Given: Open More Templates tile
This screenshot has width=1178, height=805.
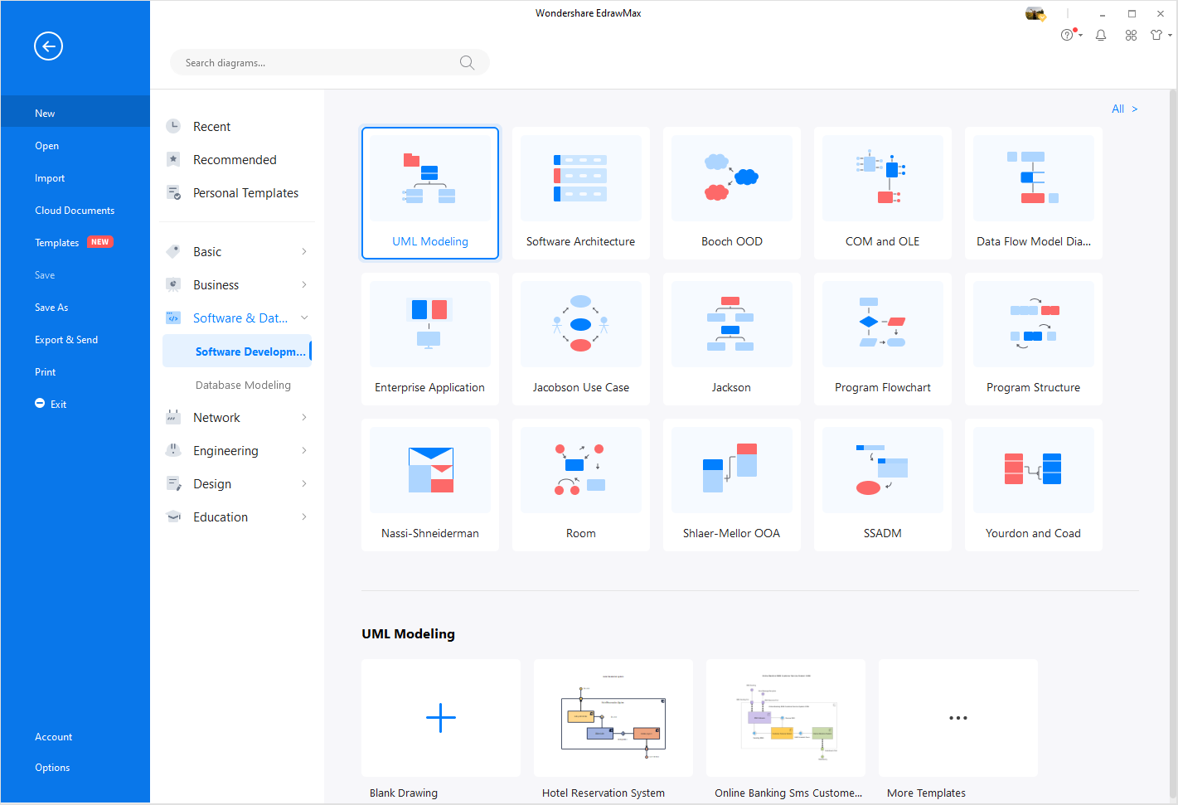Looking at the screenshot, I should point(958,718).
